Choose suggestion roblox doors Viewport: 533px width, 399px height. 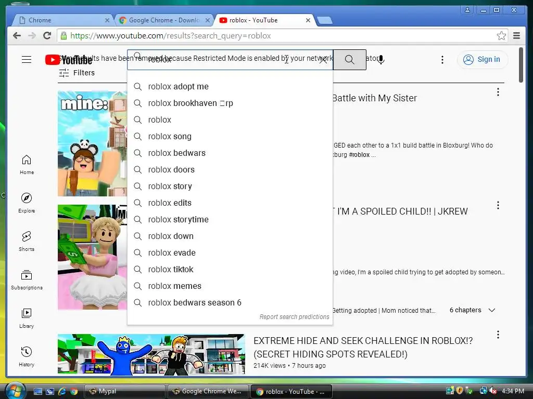click(x=230, y=170)
